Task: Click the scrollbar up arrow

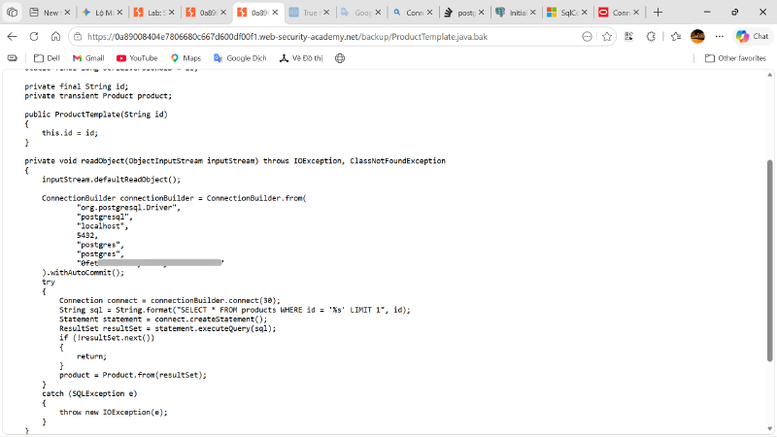Action: point(769,75)
